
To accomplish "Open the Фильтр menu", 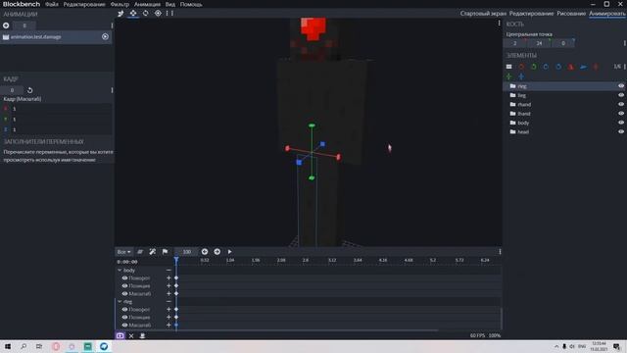I will click(x=120, y=4).
